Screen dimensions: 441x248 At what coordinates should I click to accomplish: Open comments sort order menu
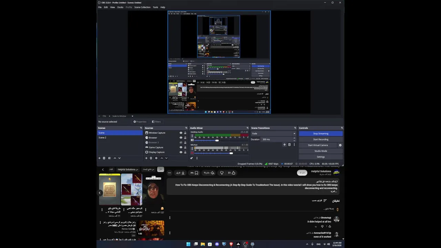click(x=319, y=200)
